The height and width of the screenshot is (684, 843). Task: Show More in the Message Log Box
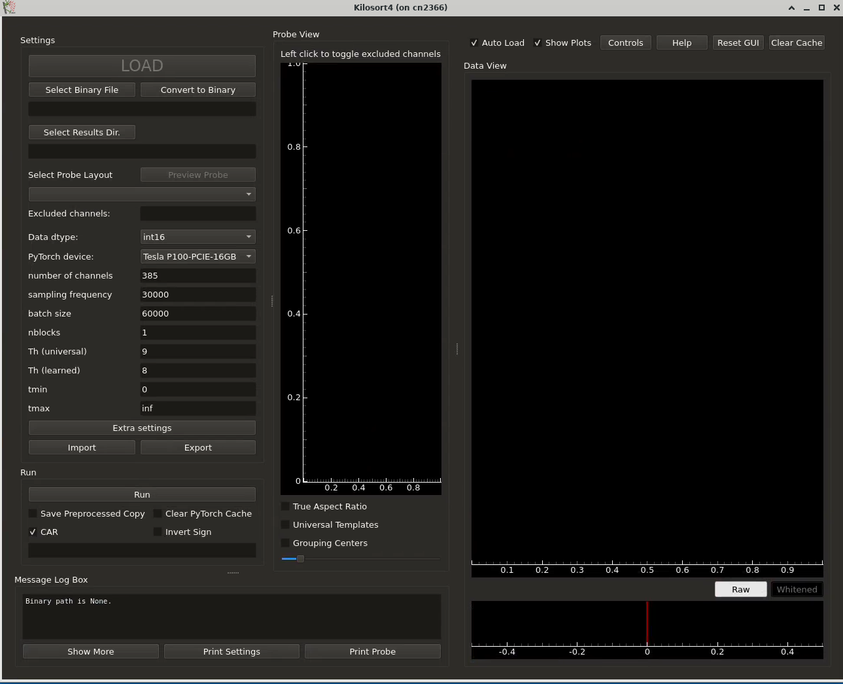(90, 651)
